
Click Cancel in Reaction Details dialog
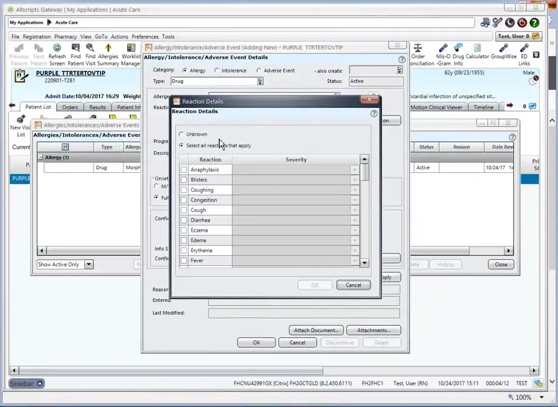tap(353, 285)
